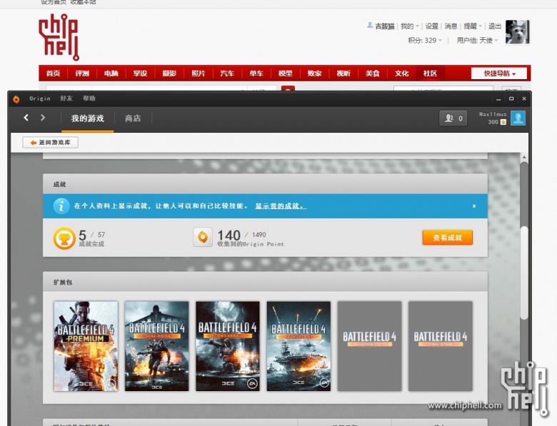Open the Battlefield 4 Dragon's Teeth placeholder tile

(x=369, y=346)
